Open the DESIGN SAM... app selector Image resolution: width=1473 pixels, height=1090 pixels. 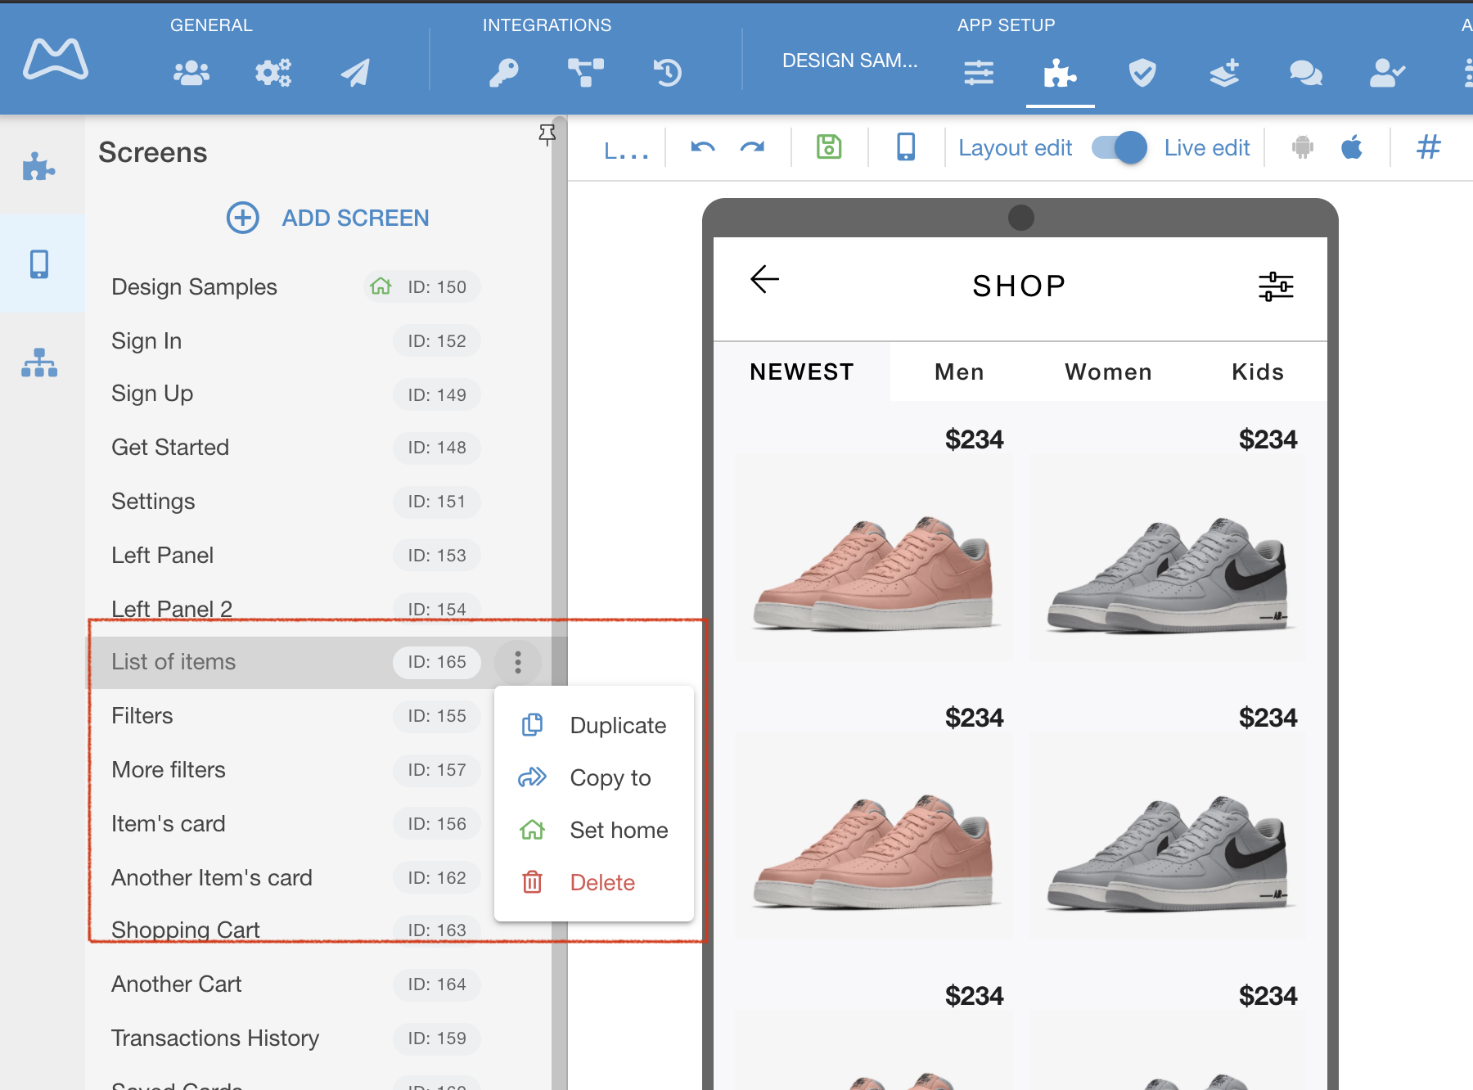coord(849,61)
